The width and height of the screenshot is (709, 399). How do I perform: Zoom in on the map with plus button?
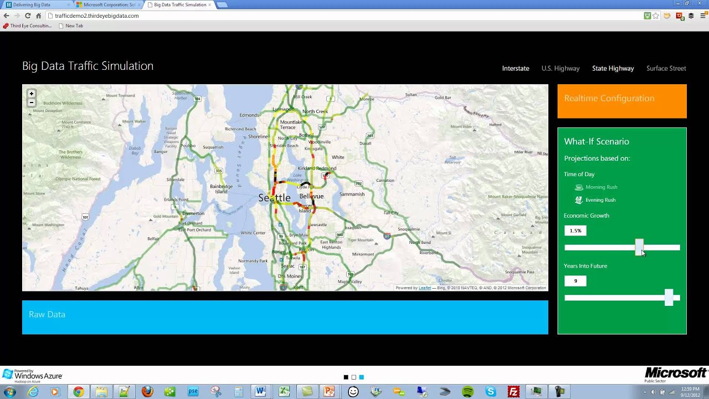tap(32, 94)
